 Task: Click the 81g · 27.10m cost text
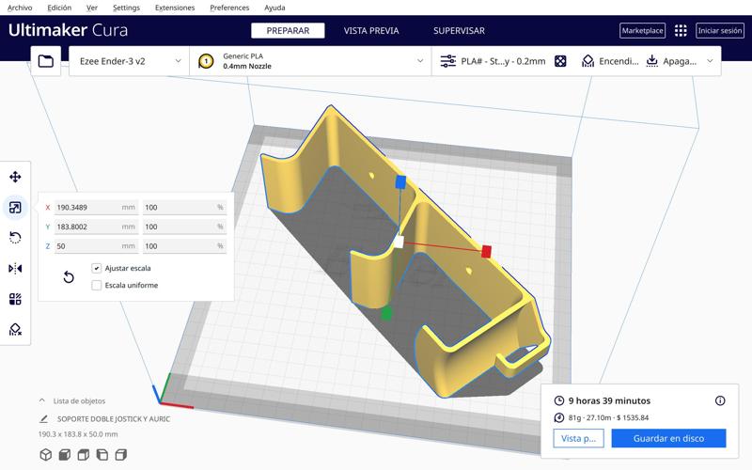(x=608, y=417)
